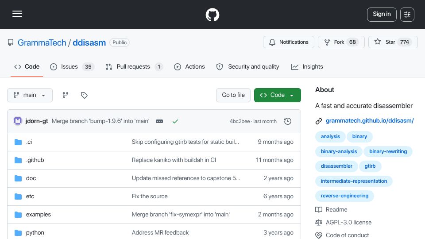The height and width of the screenshot is (239, 425).
Task: Open the Pull requests tab
Action: click(134, 67)
